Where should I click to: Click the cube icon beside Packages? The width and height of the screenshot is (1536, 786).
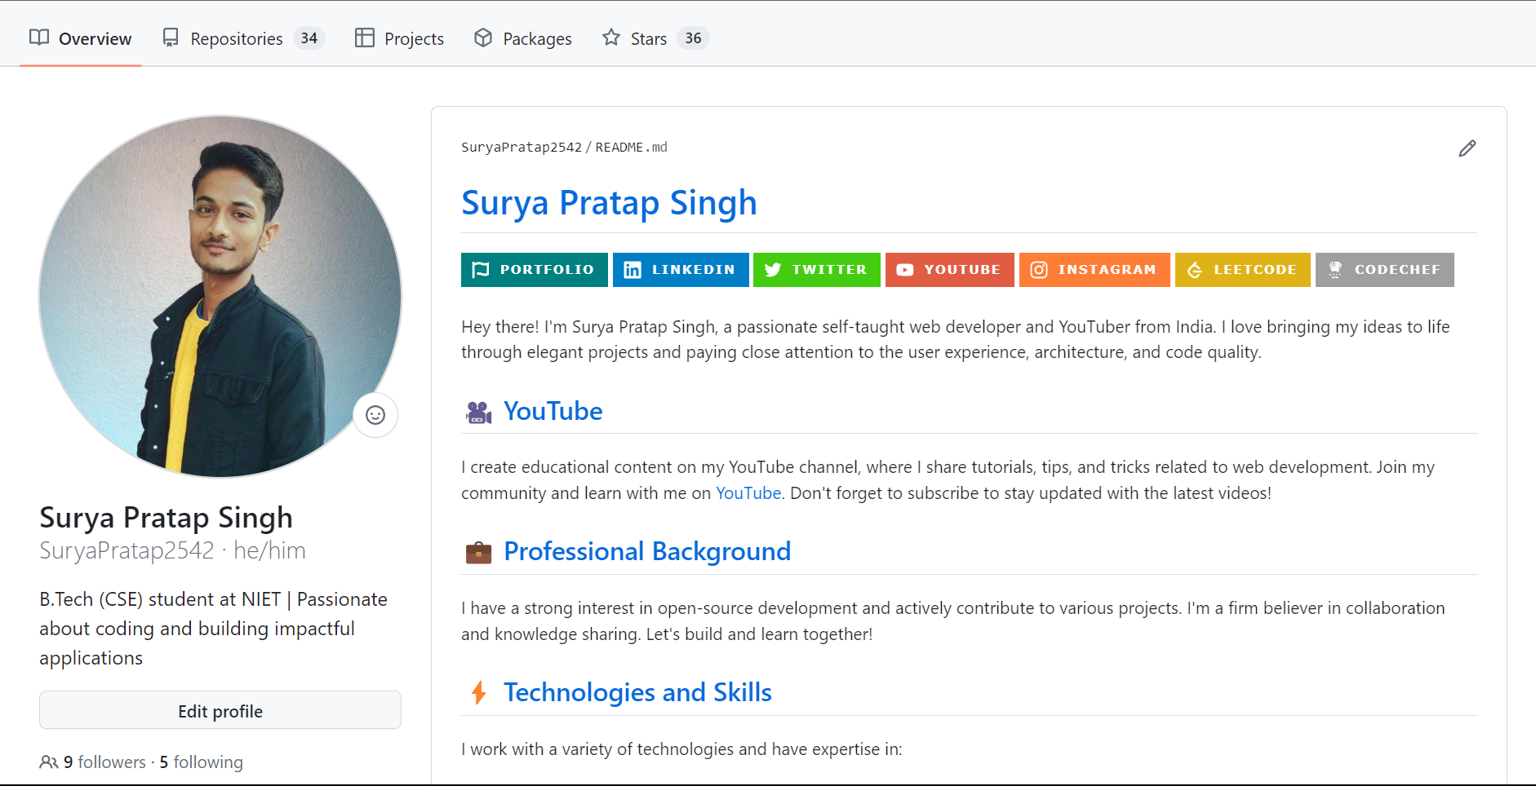tap(483, 38)
